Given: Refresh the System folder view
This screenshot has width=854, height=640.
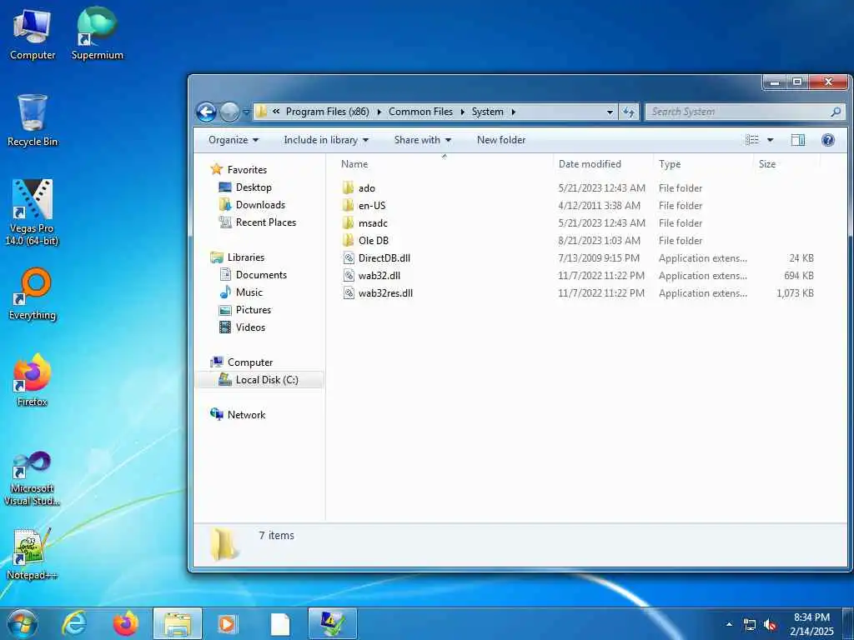Looking at the screenshot, I should [x=629, y=112].
